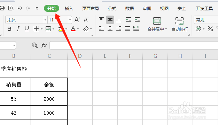This screenshot has height=125, width=218.
Task: Increase font size with A+ icon
Action: (77, 20)
